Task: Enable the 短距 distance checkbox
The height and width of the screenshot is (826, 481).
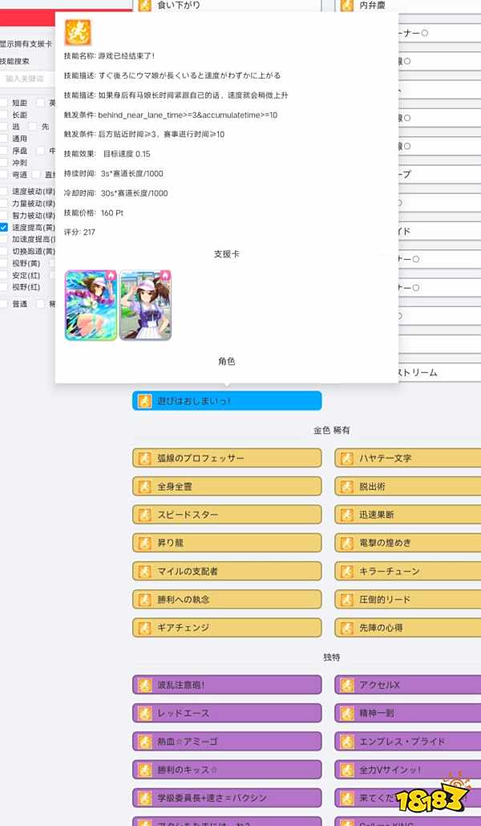Action: (4, 103)
